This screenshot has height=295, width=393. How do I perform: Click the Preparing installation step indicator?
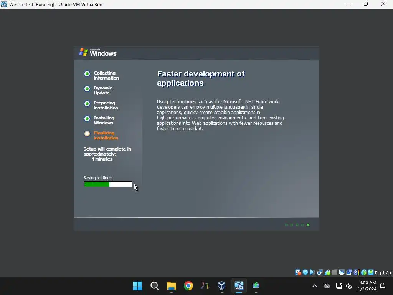(87, 104)
